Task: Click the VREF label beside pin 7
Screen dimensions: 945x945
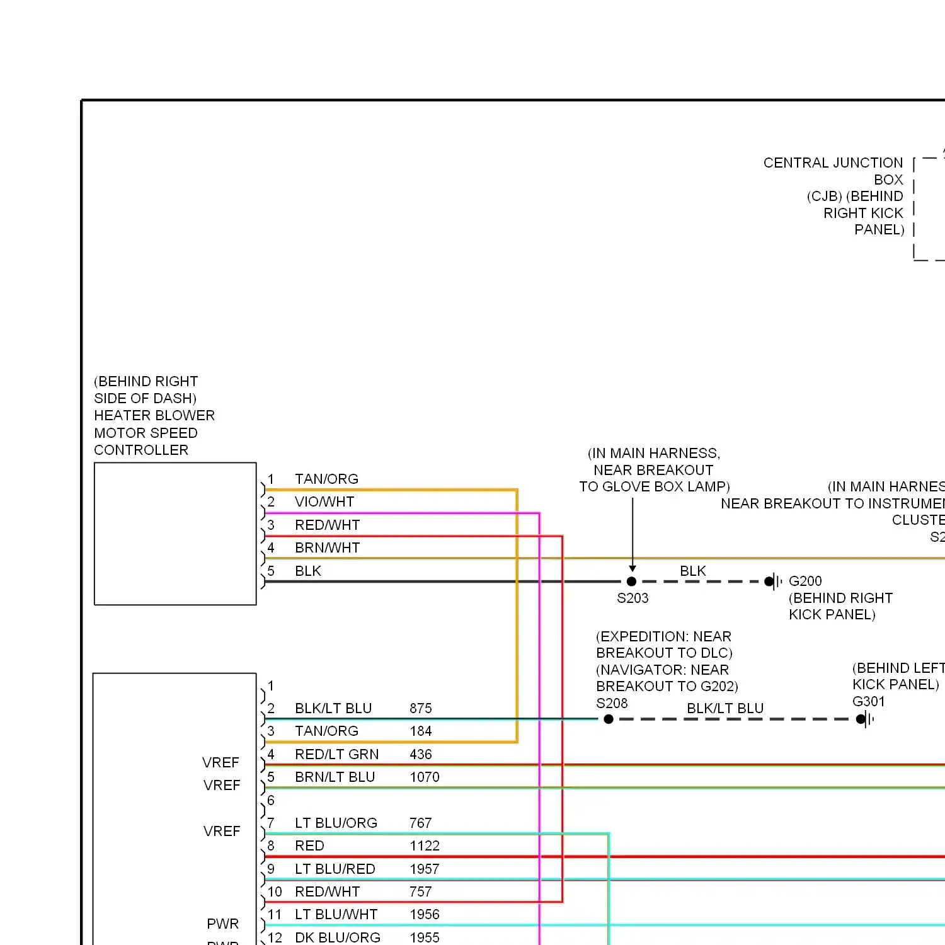Action: (222, 831)
